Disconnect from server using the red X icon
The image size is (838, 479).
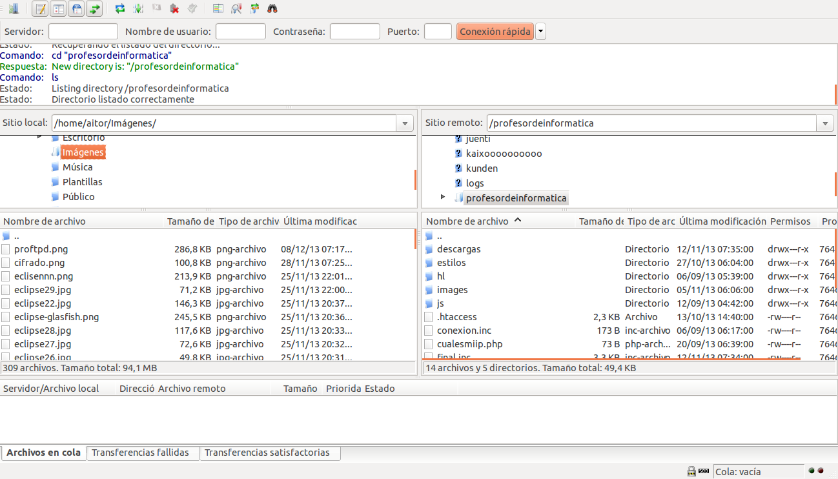coord(174,8)
